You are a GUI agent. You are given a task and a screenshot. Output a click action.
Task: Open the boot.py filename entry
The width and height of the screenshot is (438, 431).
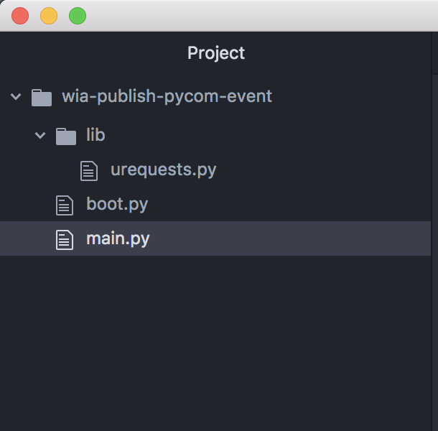117,204
